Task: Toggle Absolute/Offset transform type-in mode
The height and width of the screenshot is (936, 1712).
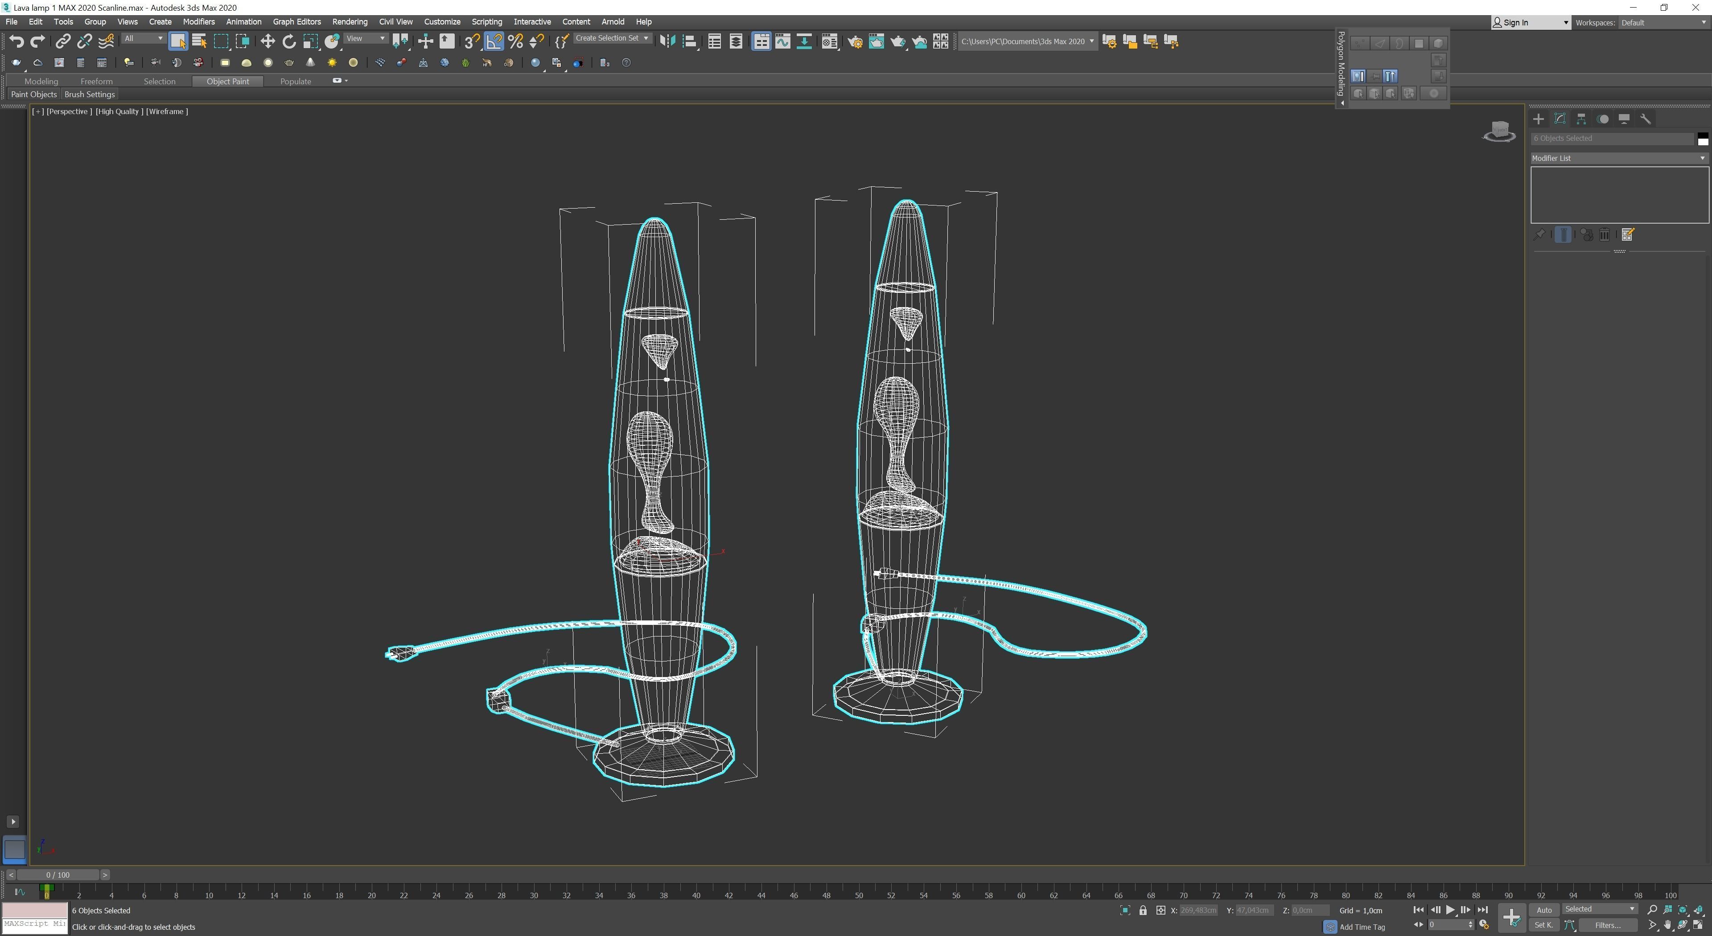Action: [x=1161, y=911]
